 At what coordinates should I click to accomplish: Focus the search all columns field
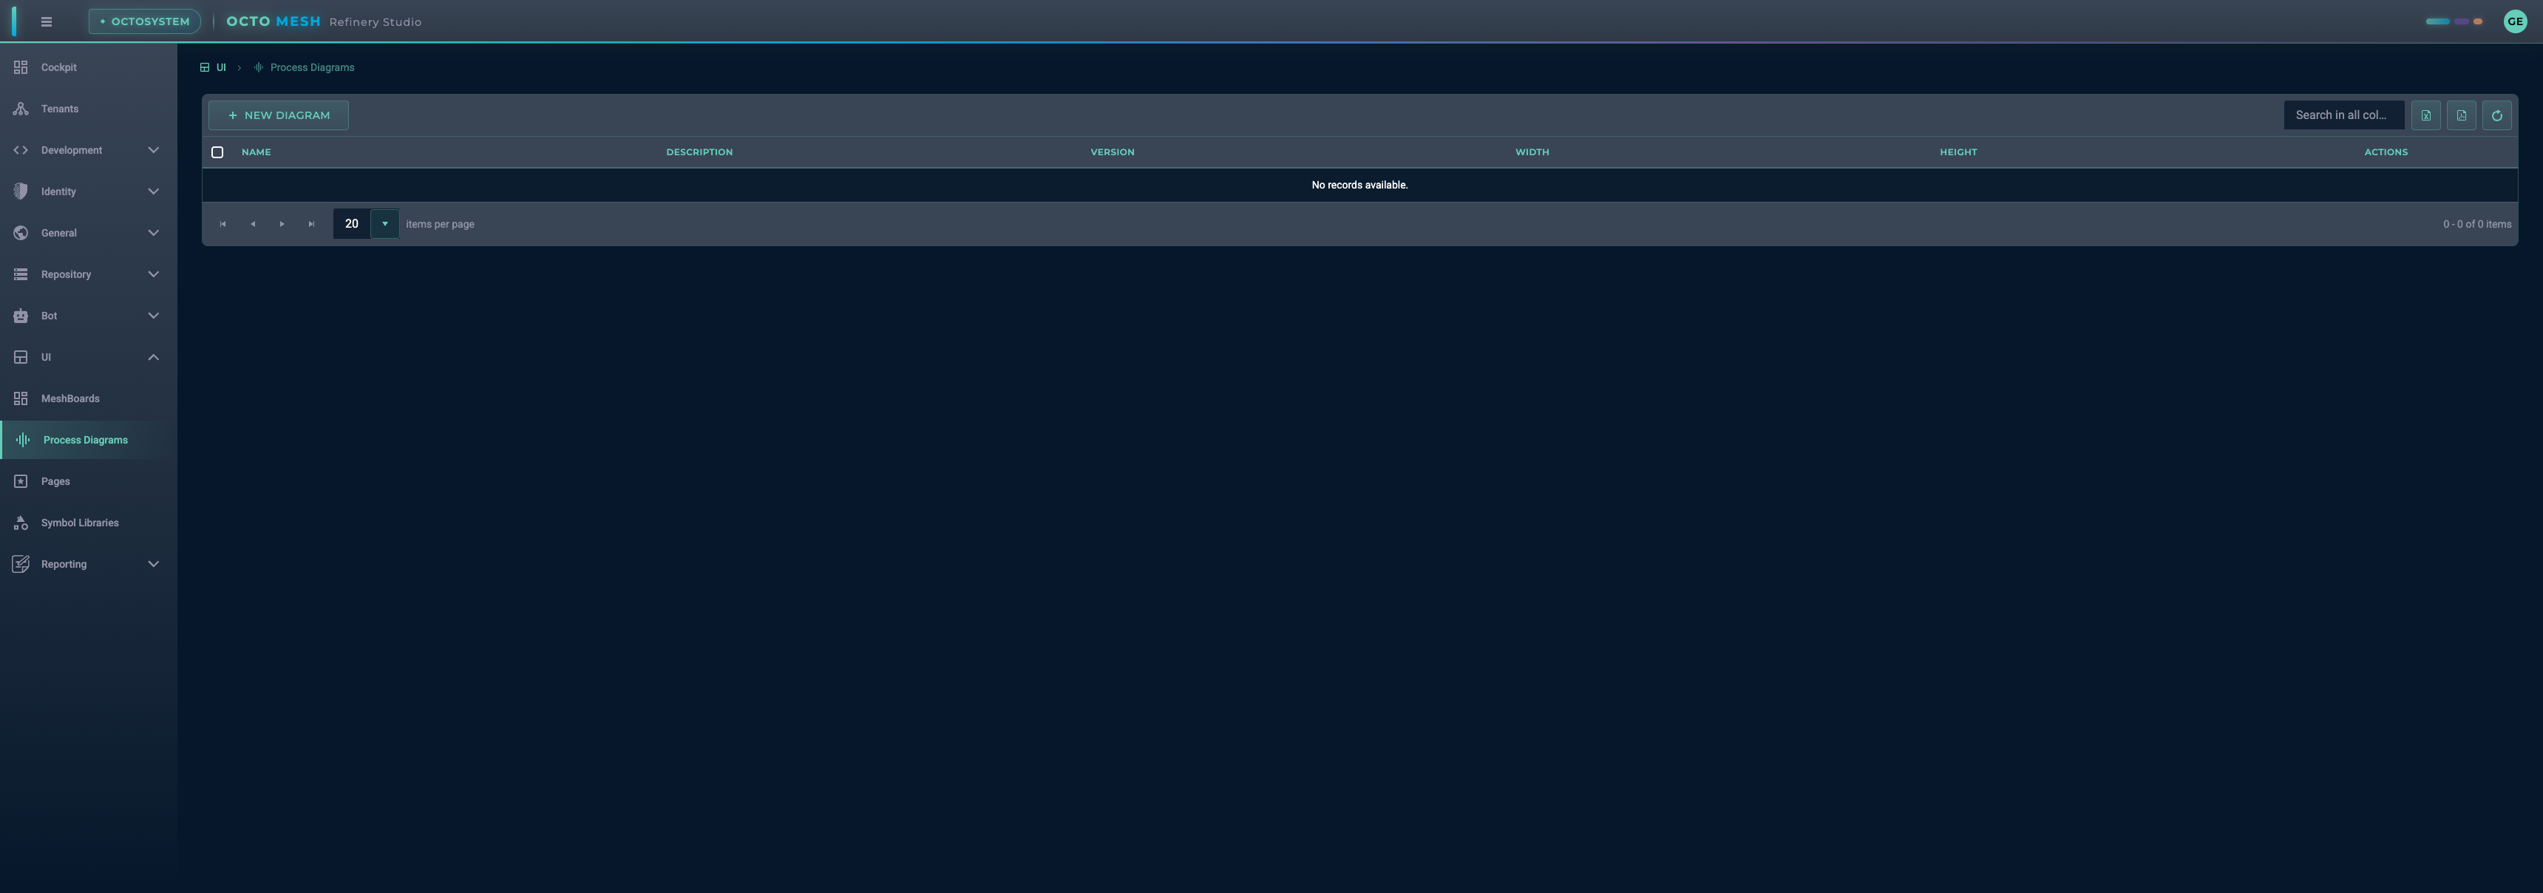(2342, 115)
